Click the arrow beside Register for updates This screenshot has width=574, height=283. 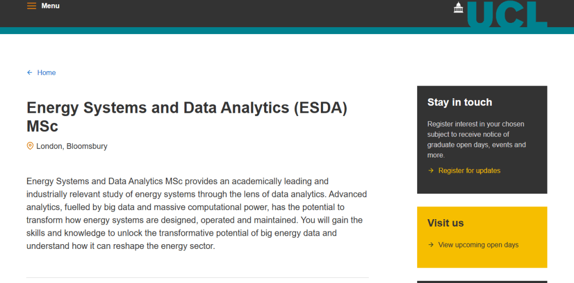[x=430, y=171]
